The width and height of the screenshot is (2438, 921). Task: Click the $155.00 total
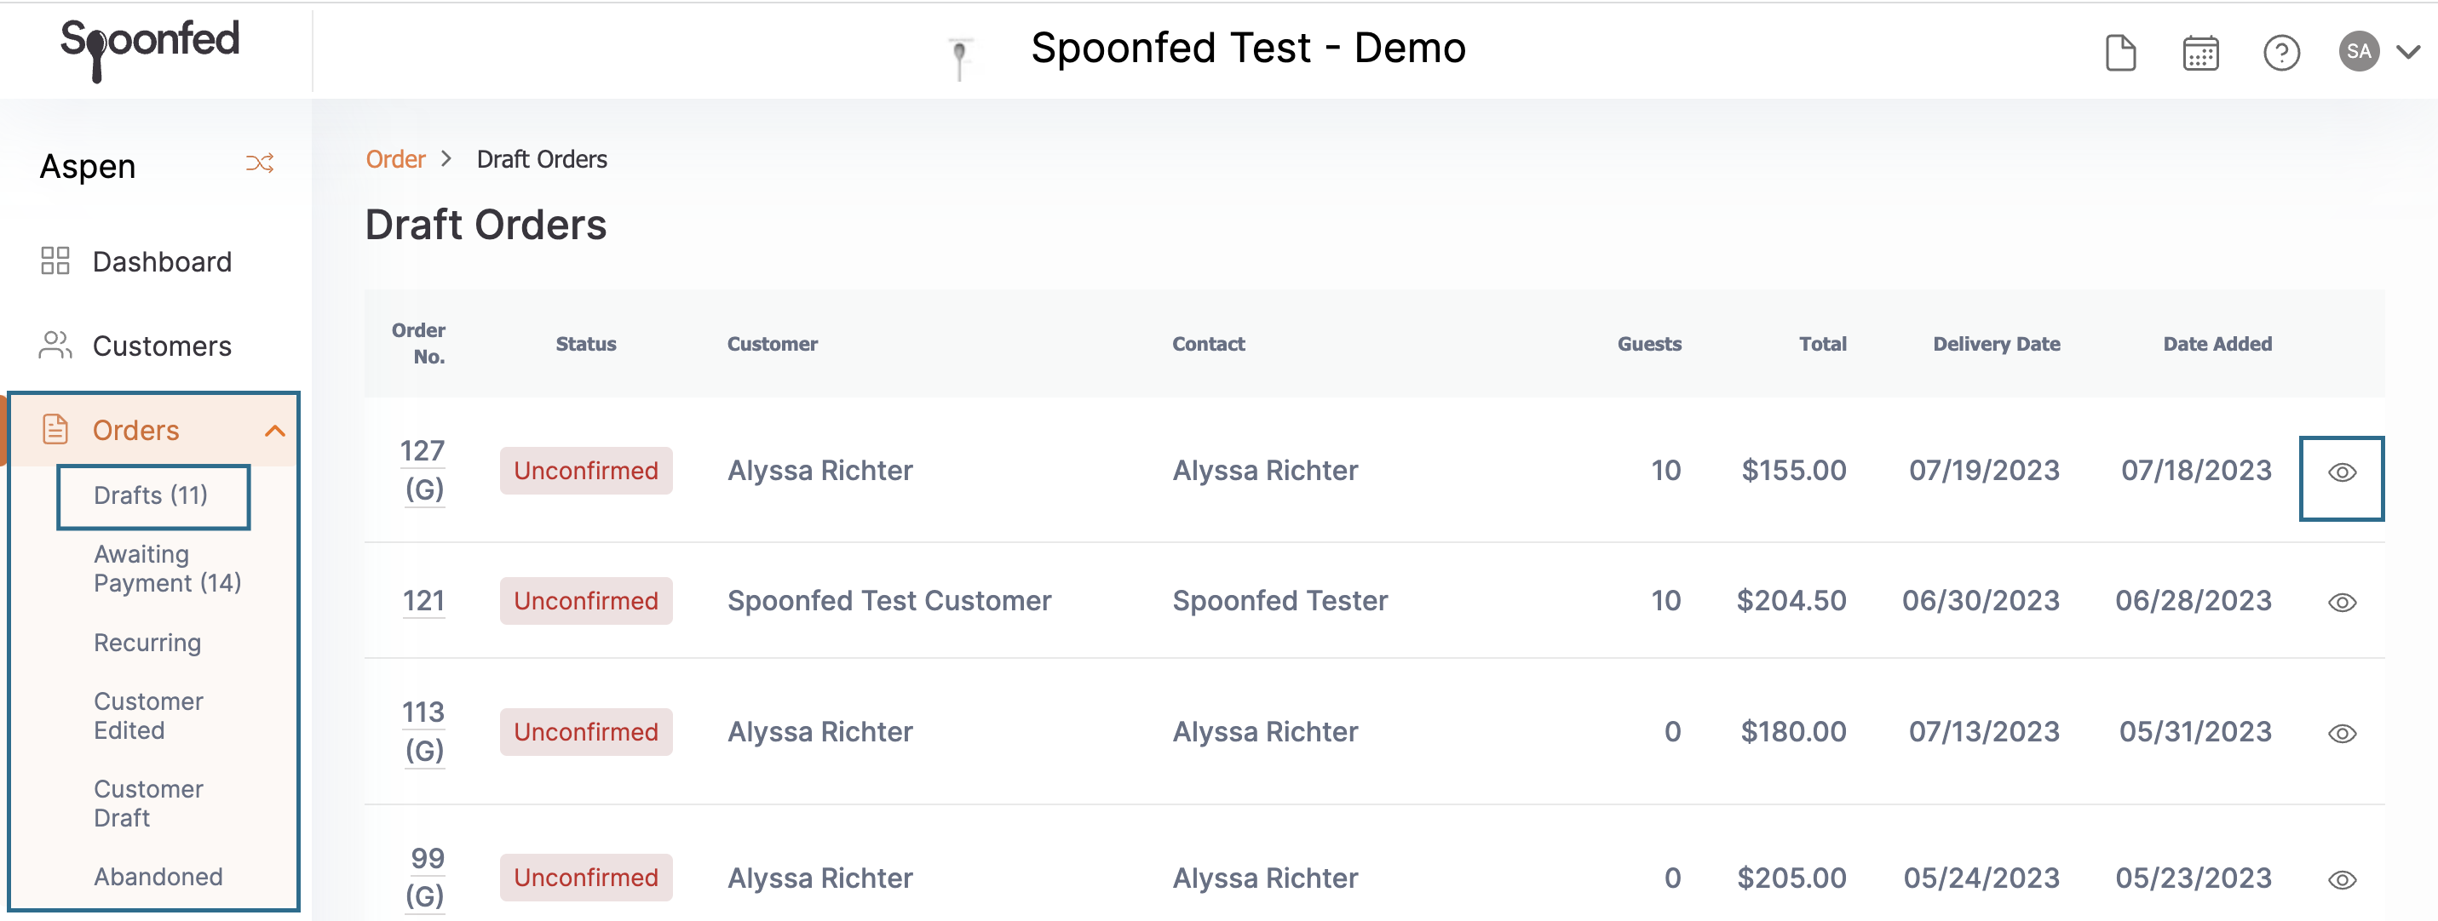[1793, 470]
